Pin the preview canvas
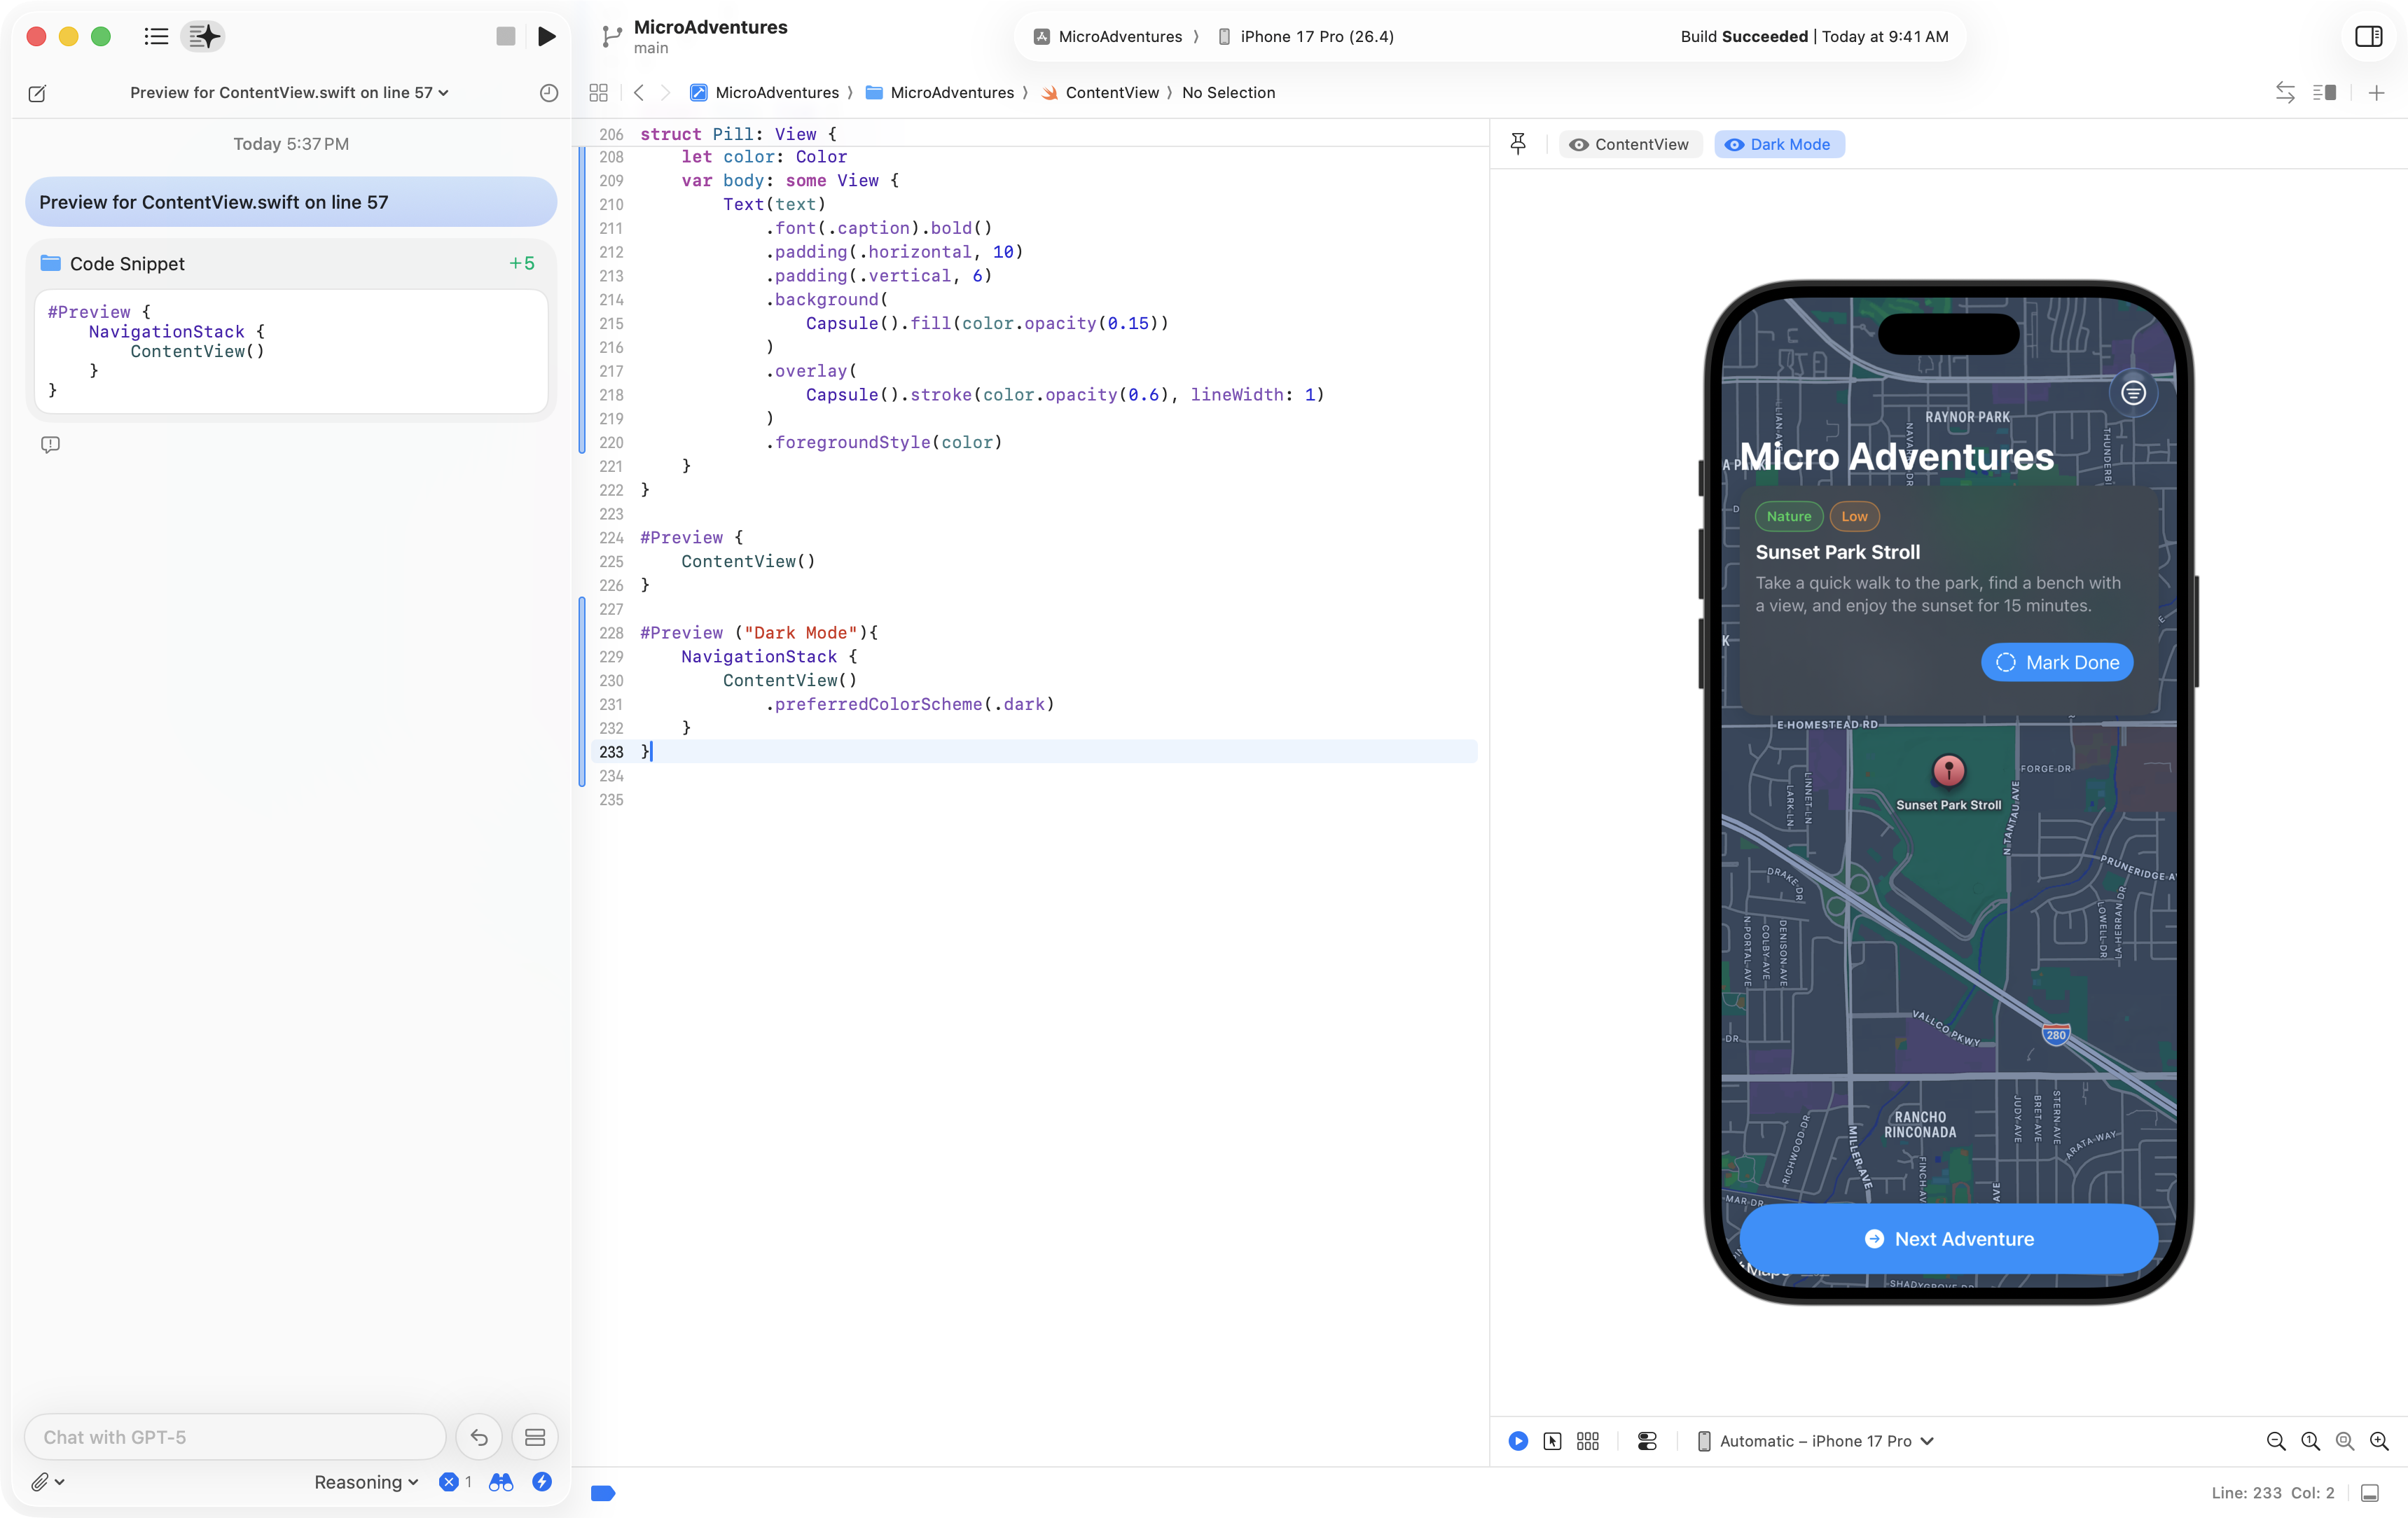 click(x=1517, y=144)
